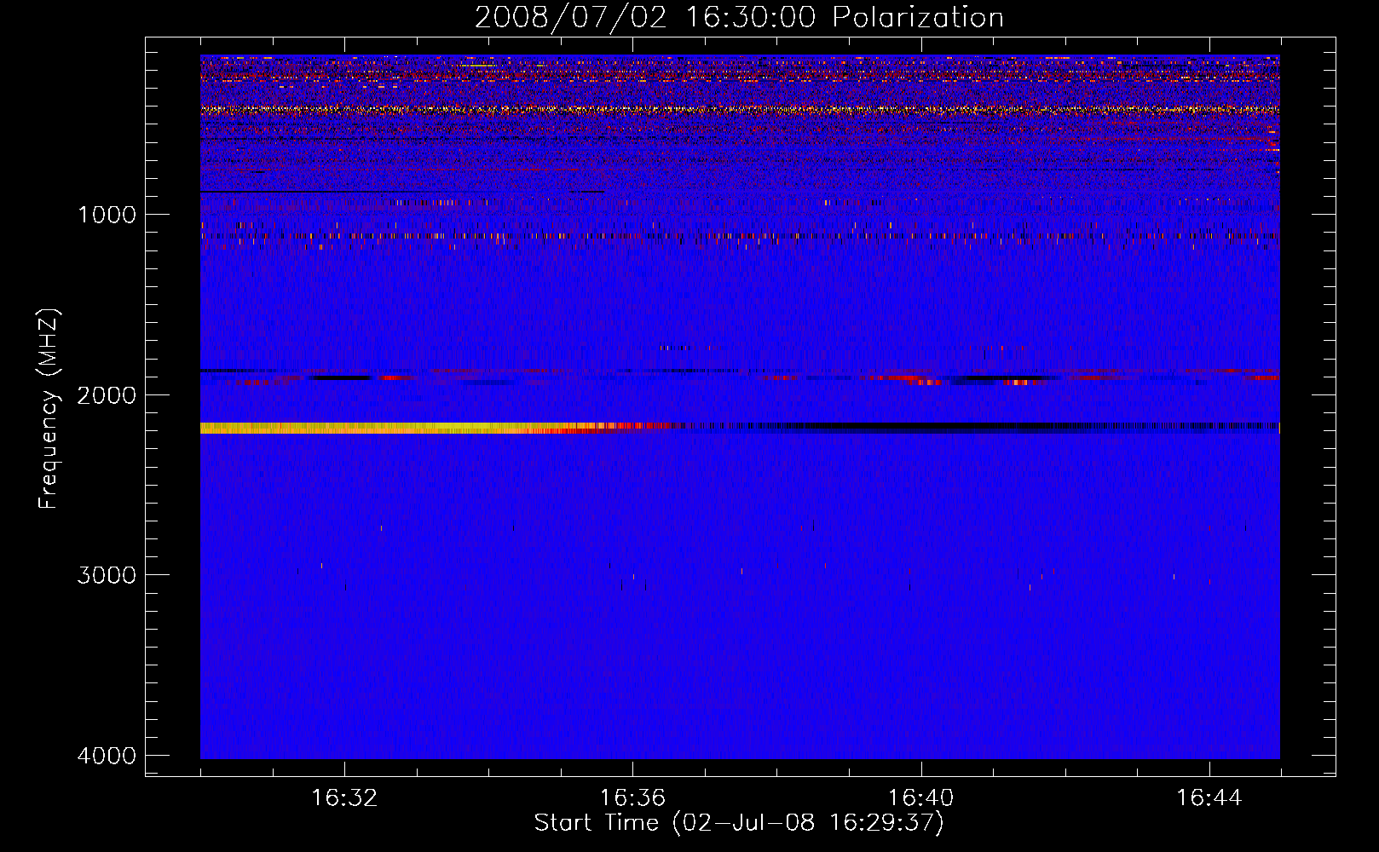Select the 3000 frequency tick label
Screen dimensions: 1379x852
[x=107, y=575]
